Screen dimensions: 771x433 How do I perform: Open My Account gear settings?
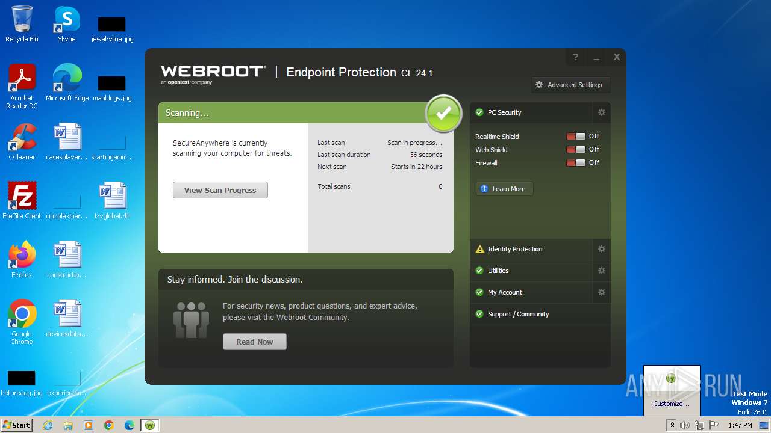601,292
